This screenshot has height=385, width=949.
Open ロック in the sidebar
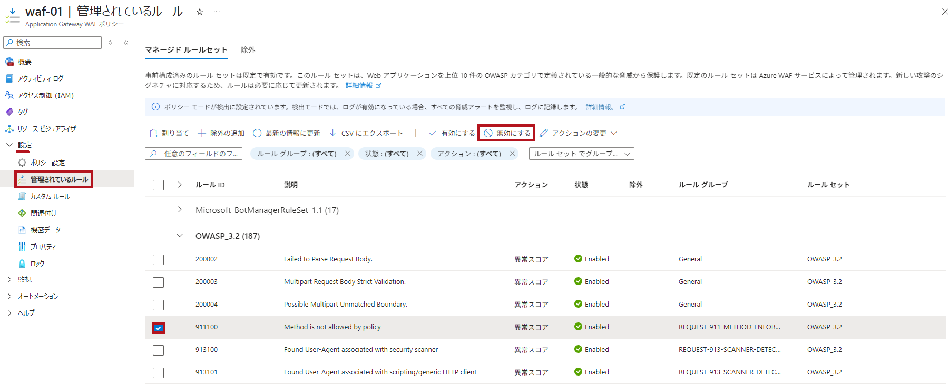(37, 264)
